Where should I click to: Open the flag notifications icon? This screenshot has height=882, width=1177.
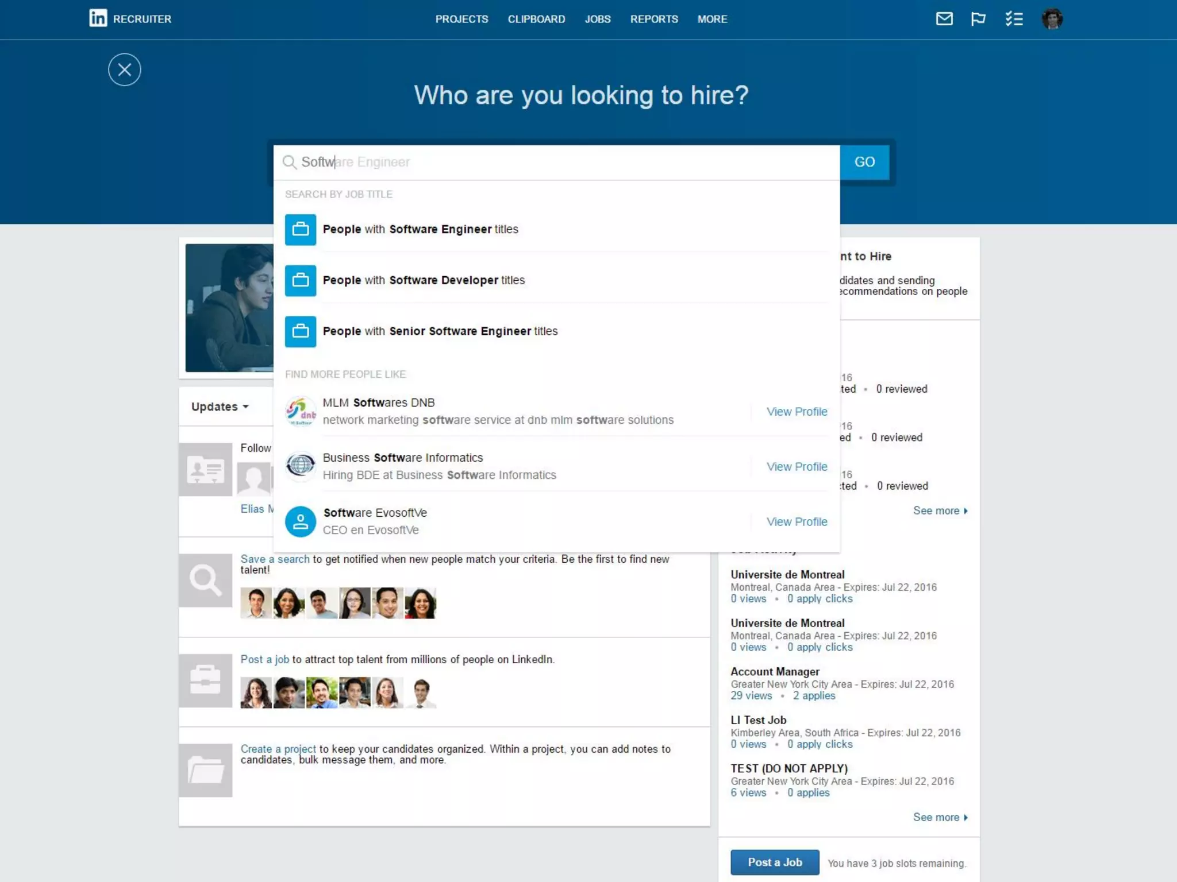(978, 19)
